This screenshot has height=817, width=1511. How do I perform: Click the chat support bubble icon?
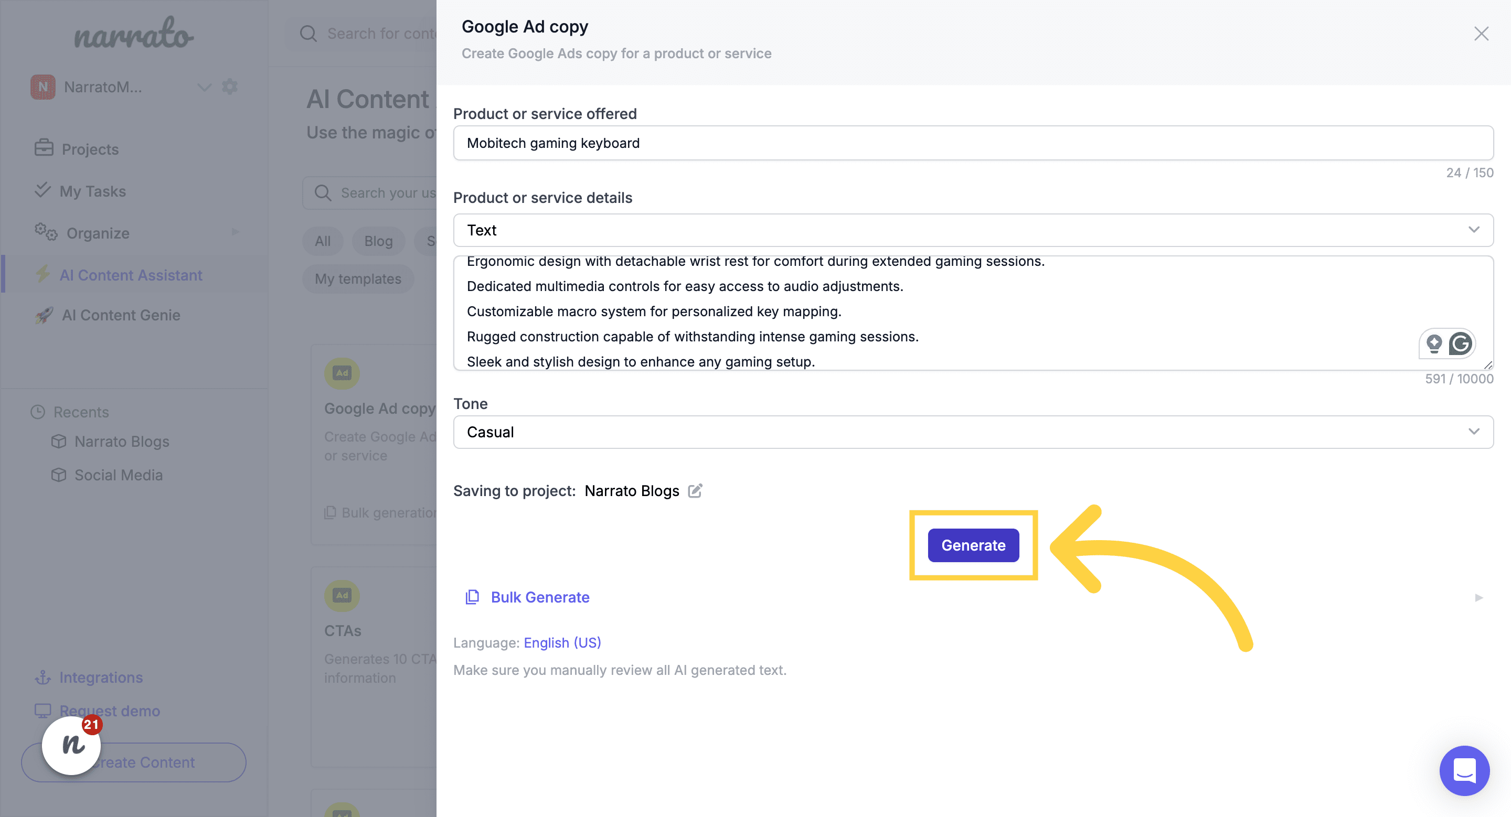tap(1465, 771)
